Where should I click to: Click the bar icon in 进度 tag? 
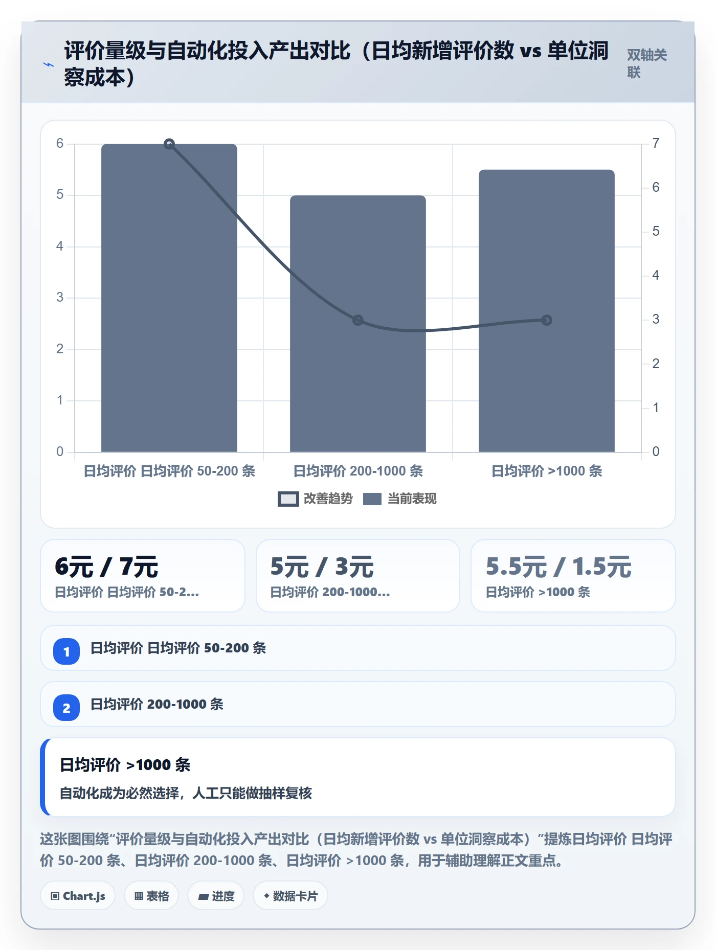203,896
